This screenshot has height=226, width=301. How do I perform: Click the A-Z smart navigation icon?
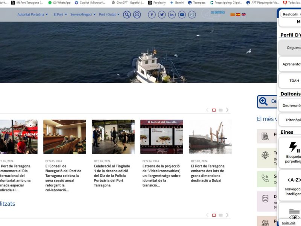click(294, 180)
